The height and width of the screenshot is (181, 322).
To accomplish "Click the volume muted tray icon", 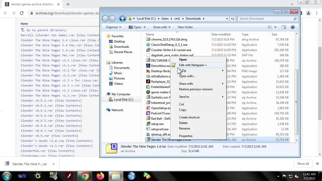I will click(297, 176).
